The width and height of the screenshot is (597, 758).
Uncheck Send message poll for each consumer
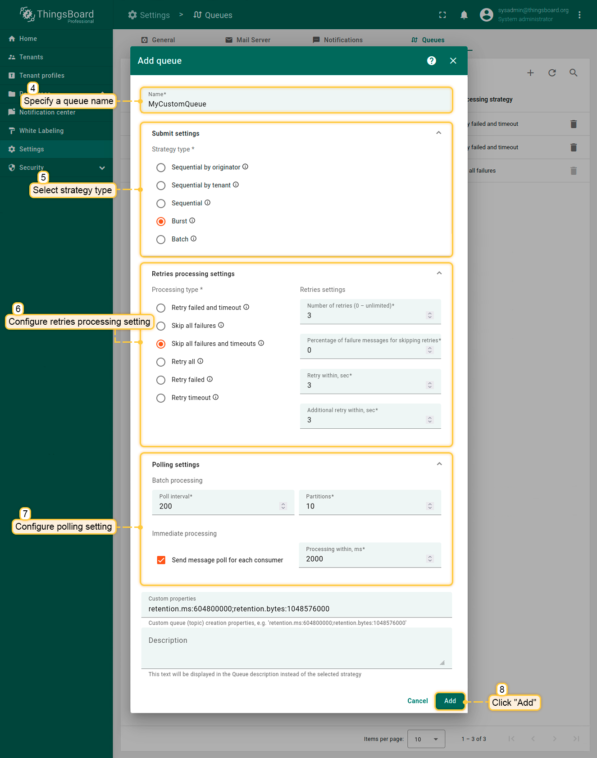[161, 560]
